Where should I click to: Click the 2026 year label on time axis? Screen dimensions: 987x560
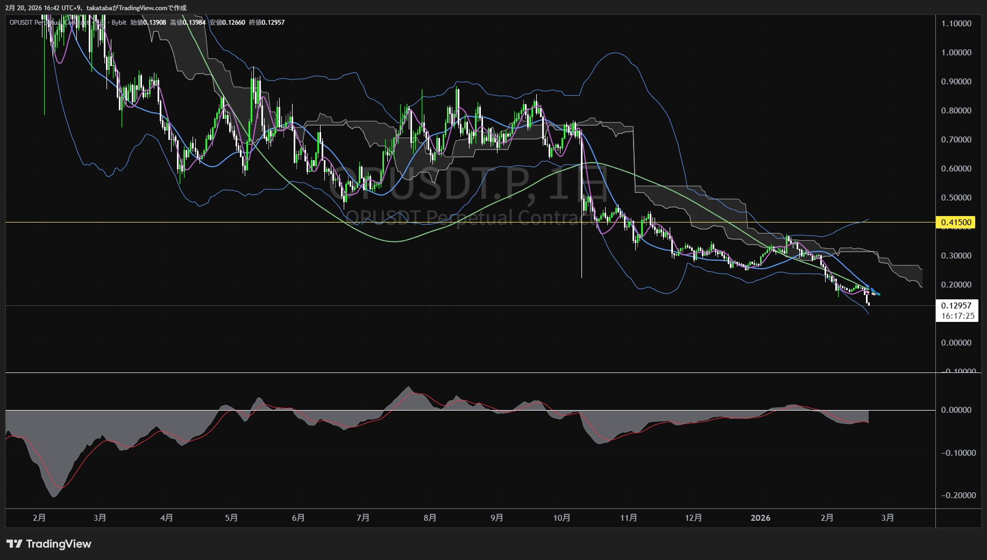(760, 518)
